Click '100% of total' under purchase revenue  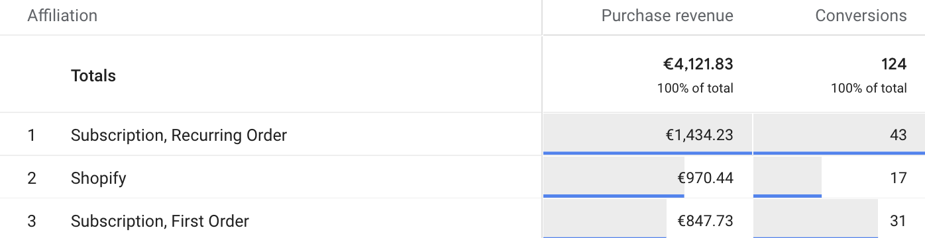coord(695,88)
